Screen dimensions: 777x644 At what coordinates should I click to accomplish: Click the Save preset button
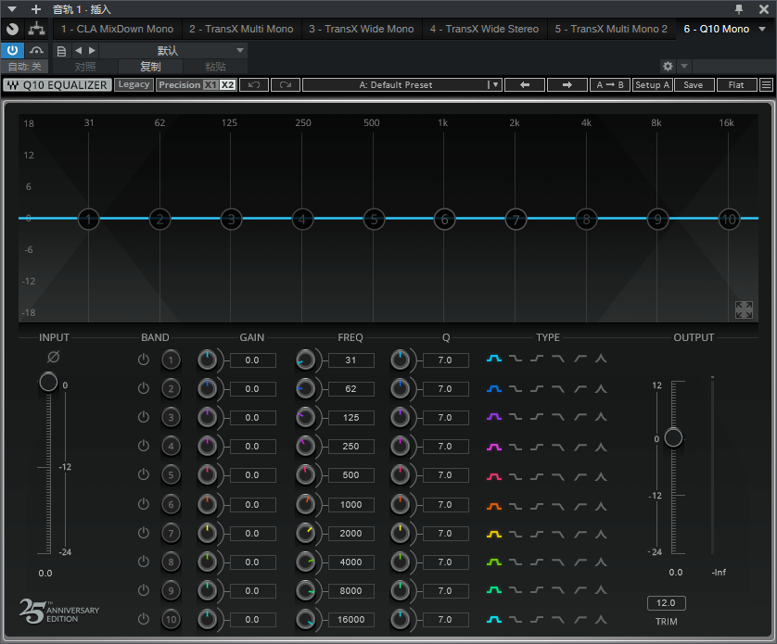[694, 84]
